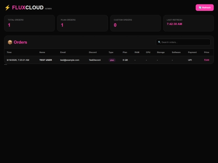Click the Price column header
Screen dimensions: 218x163
207,52
